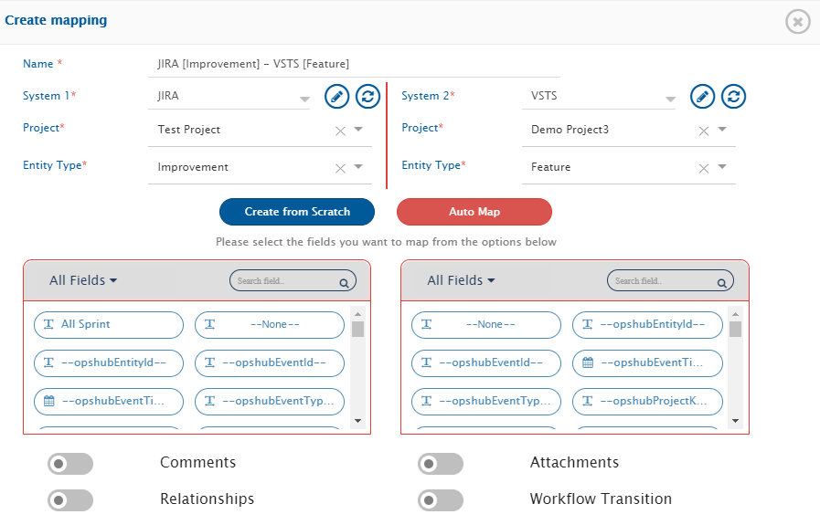Open the left All Fields filter dropdown
Viewport: 820px width, 525px height.
click(x=83, y=280)
